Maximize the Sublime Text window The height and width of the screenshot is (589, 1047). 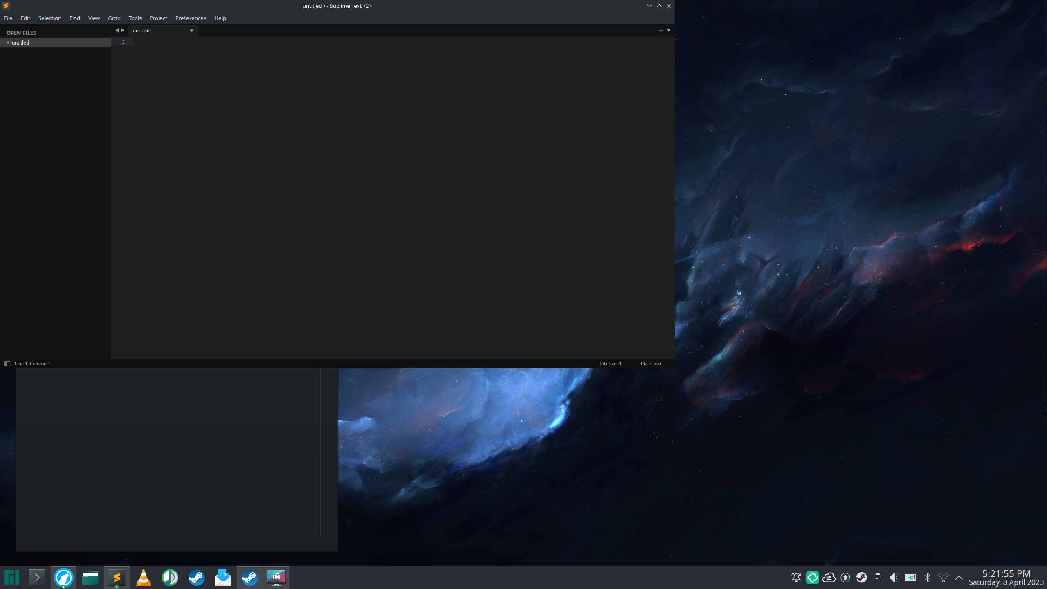[x=659, y=6]
